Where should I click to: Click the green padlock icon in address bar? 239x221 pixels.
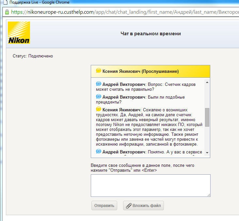(7, 12)
